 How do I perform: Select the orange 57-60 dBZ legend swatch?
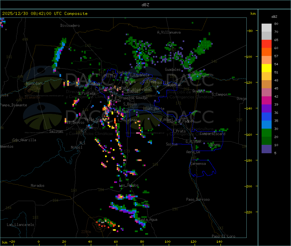tap(266, 52)
